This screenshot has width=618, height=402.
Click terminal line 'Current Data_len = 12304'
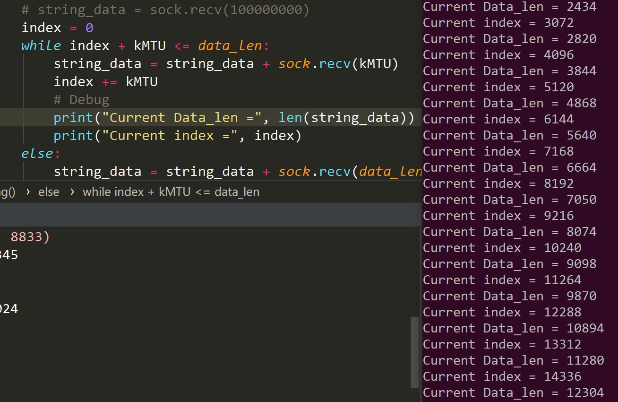(513, 393)
